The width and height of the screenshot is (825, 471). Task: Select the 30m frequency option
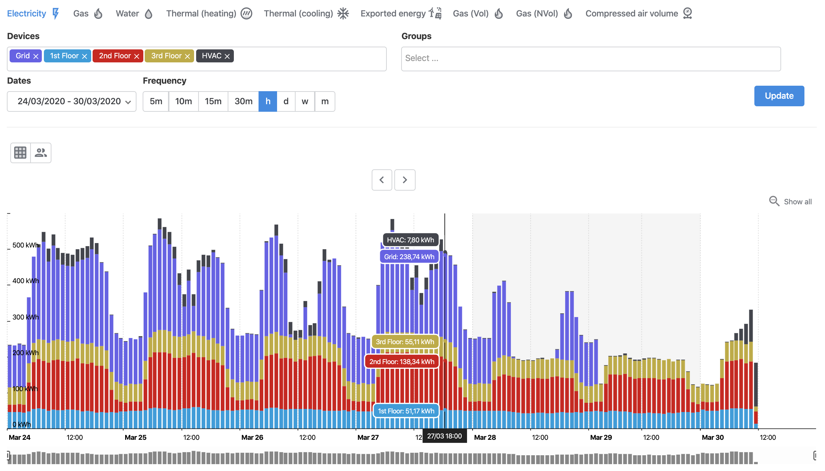(x=243, y=101)
